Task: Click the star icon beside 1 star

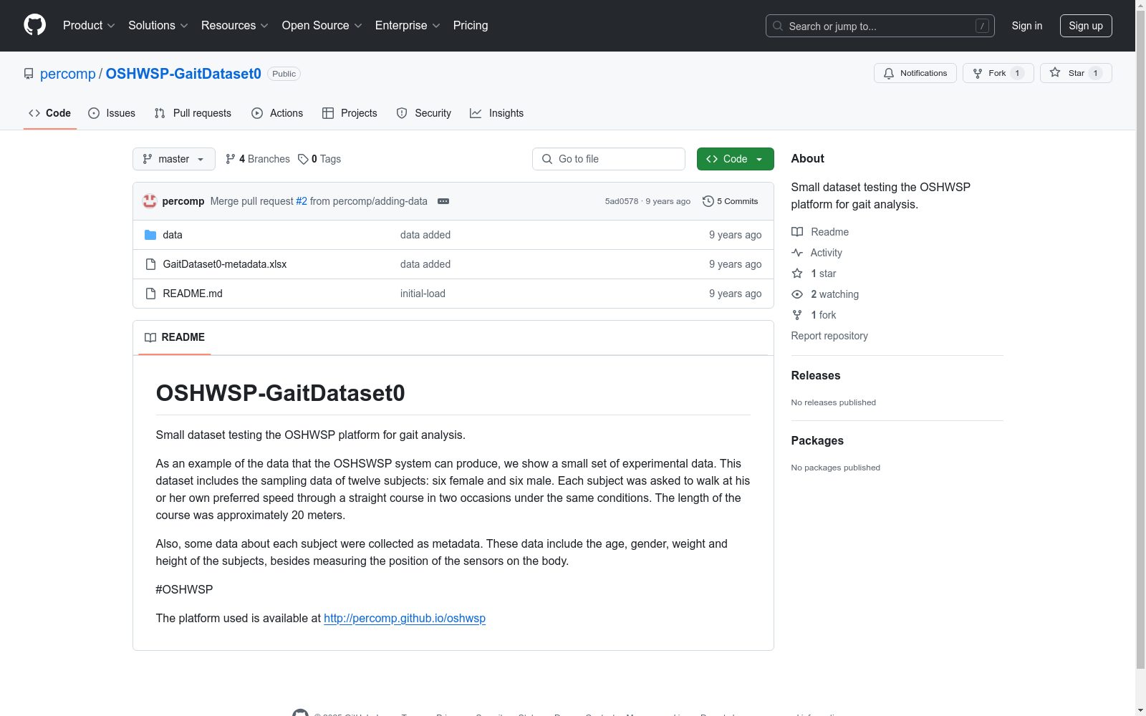Action: [x=797, y=274]
